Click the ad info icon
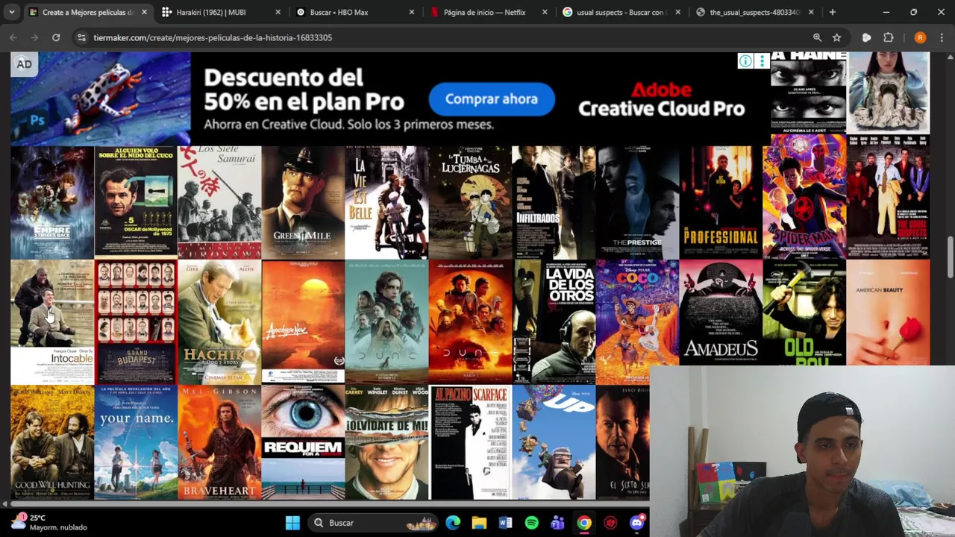Image resolution: width=955 pixels, height=537 pixels. (745, 61)
